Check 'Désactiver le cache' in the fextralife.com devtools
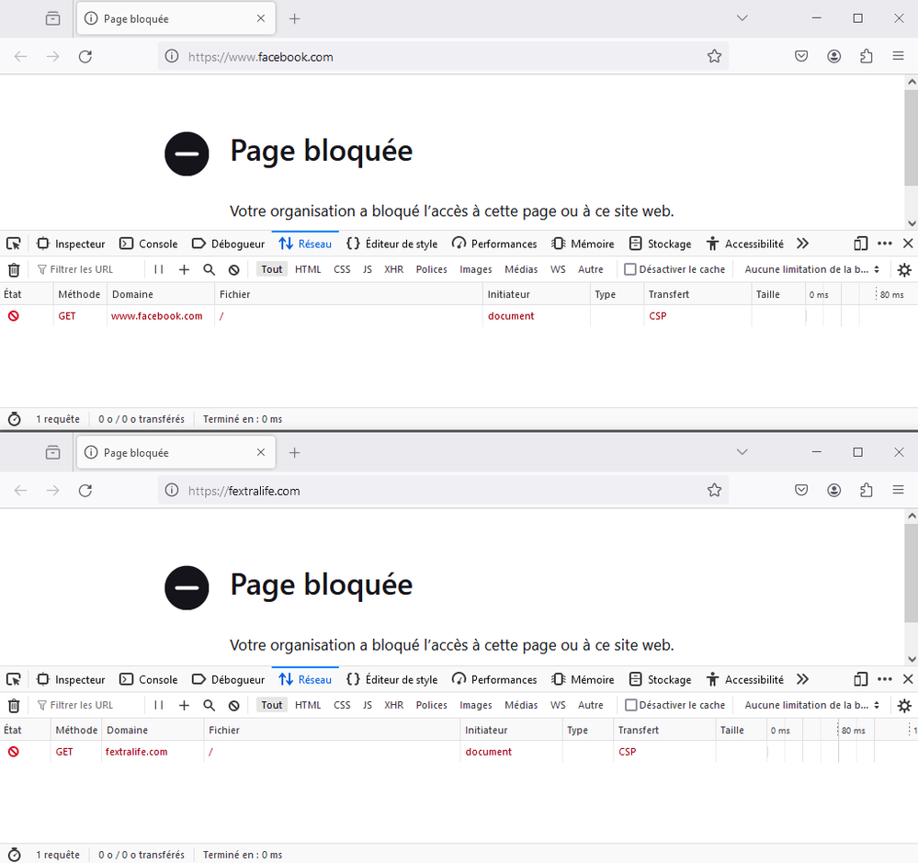This screenshot has width=918, height=863. pos(630,706)
